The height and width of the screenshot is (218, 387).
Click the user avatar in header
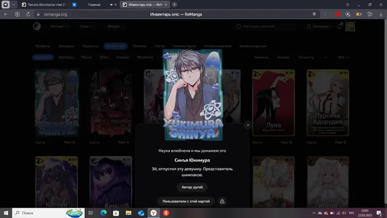click(350, 26)
